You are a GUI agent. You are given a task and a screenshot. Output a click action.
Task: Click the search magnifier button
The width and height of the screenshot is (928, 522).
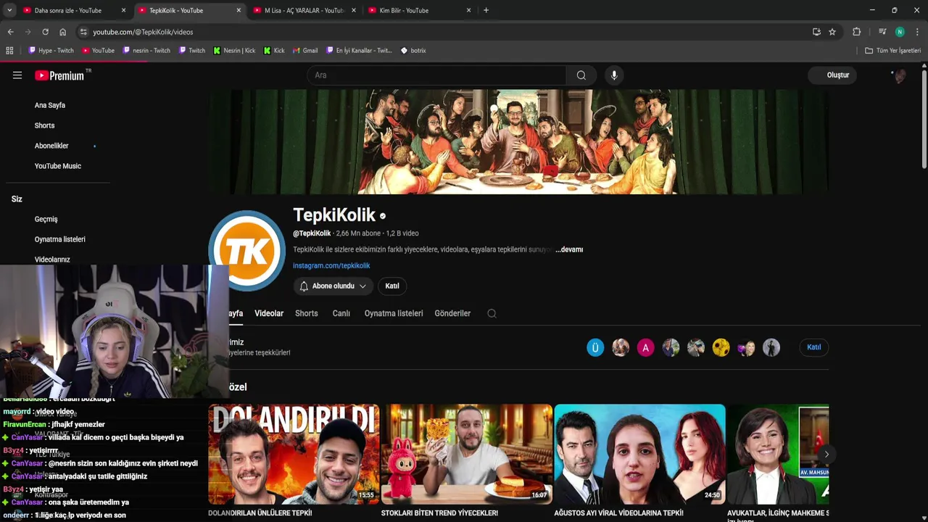point(581,75)
